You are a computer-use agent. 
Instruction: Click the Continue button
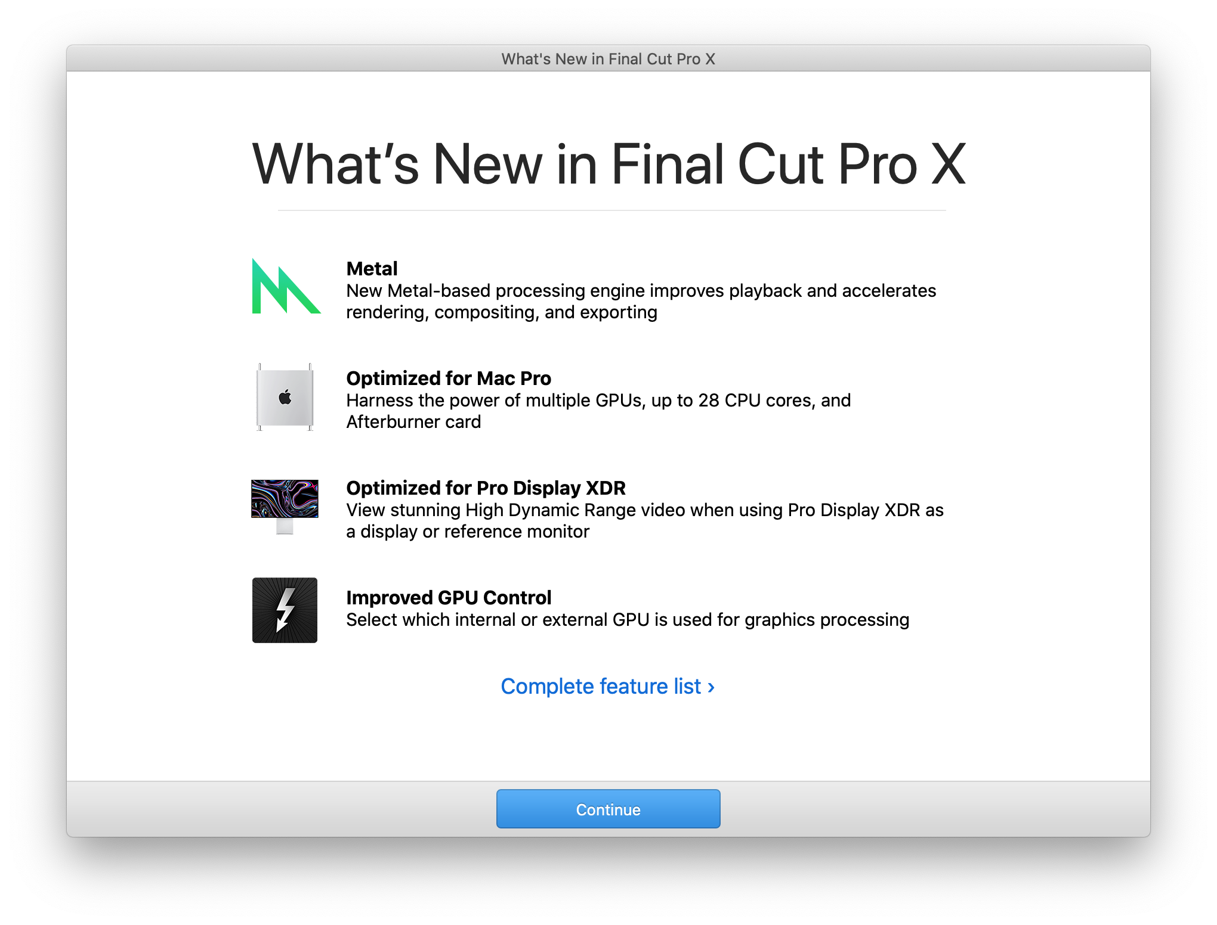[608, 809]
